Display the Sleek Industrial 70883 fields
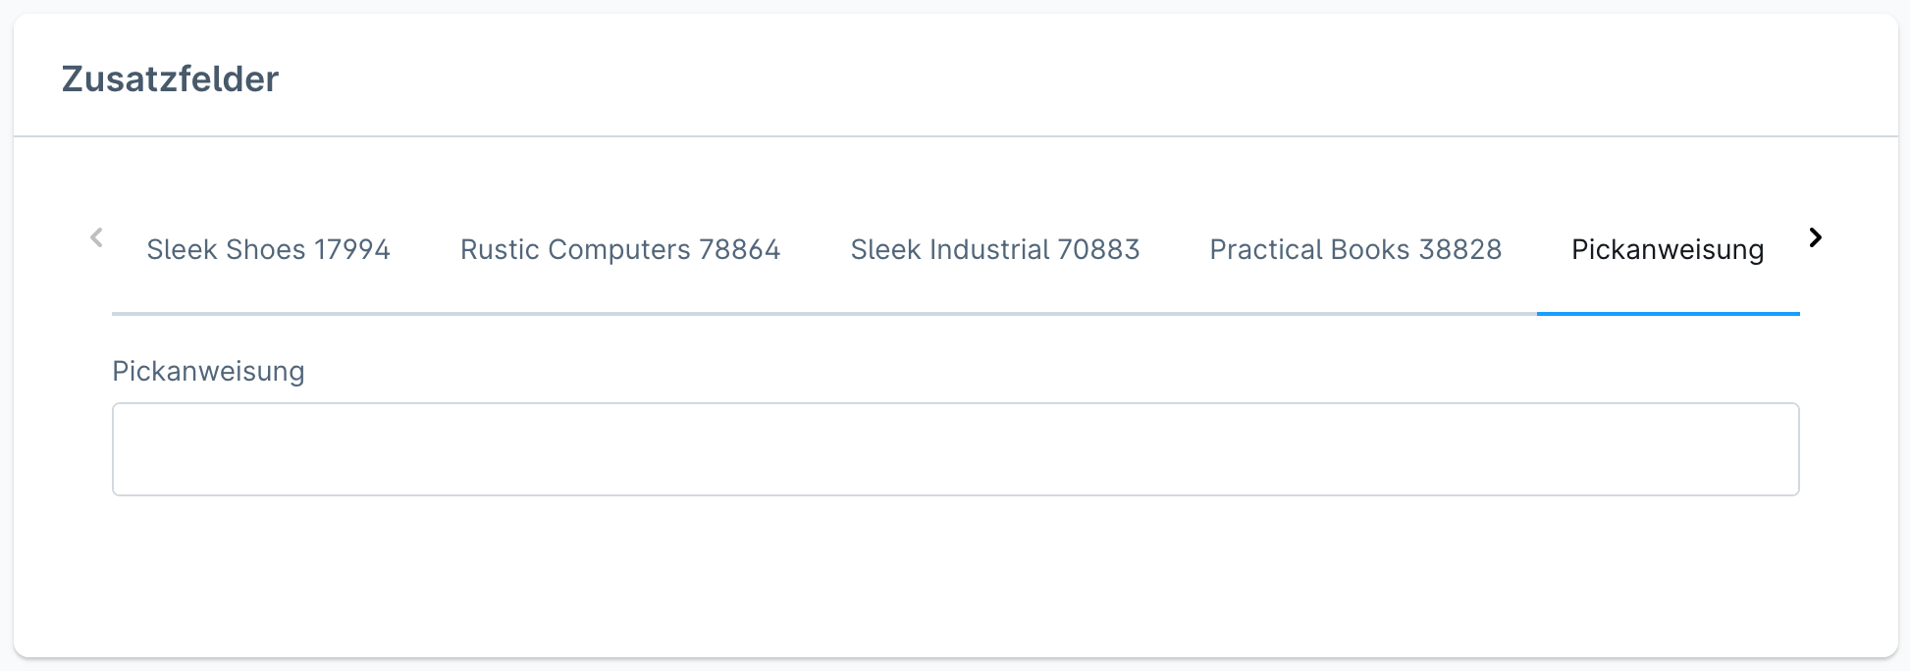1910x671 pixels. coord(994,250)
